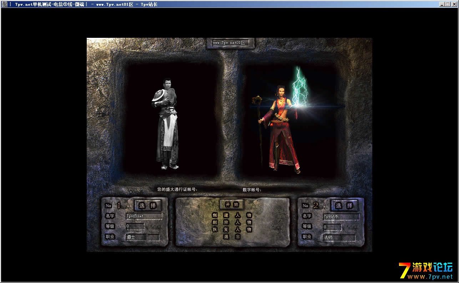
Task: Click the 等级 label in slot 1
Action: point(110,226)
